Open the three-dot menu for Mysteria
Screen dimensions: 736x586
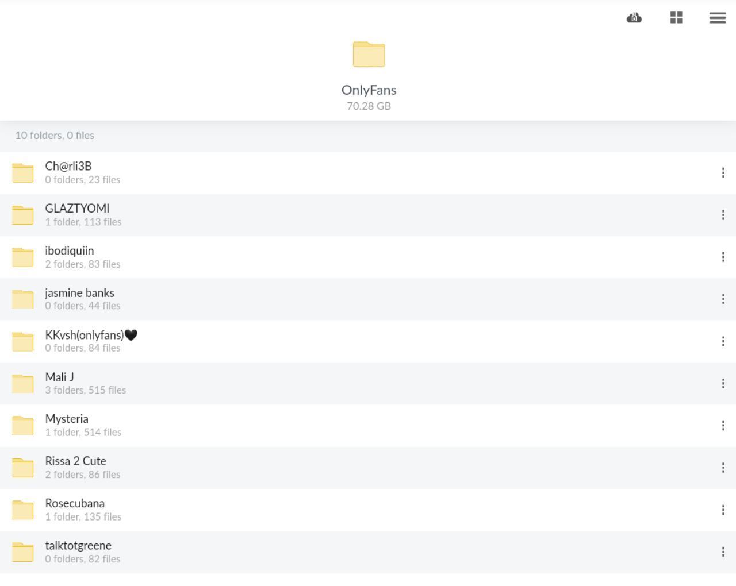tap(723, 425)
